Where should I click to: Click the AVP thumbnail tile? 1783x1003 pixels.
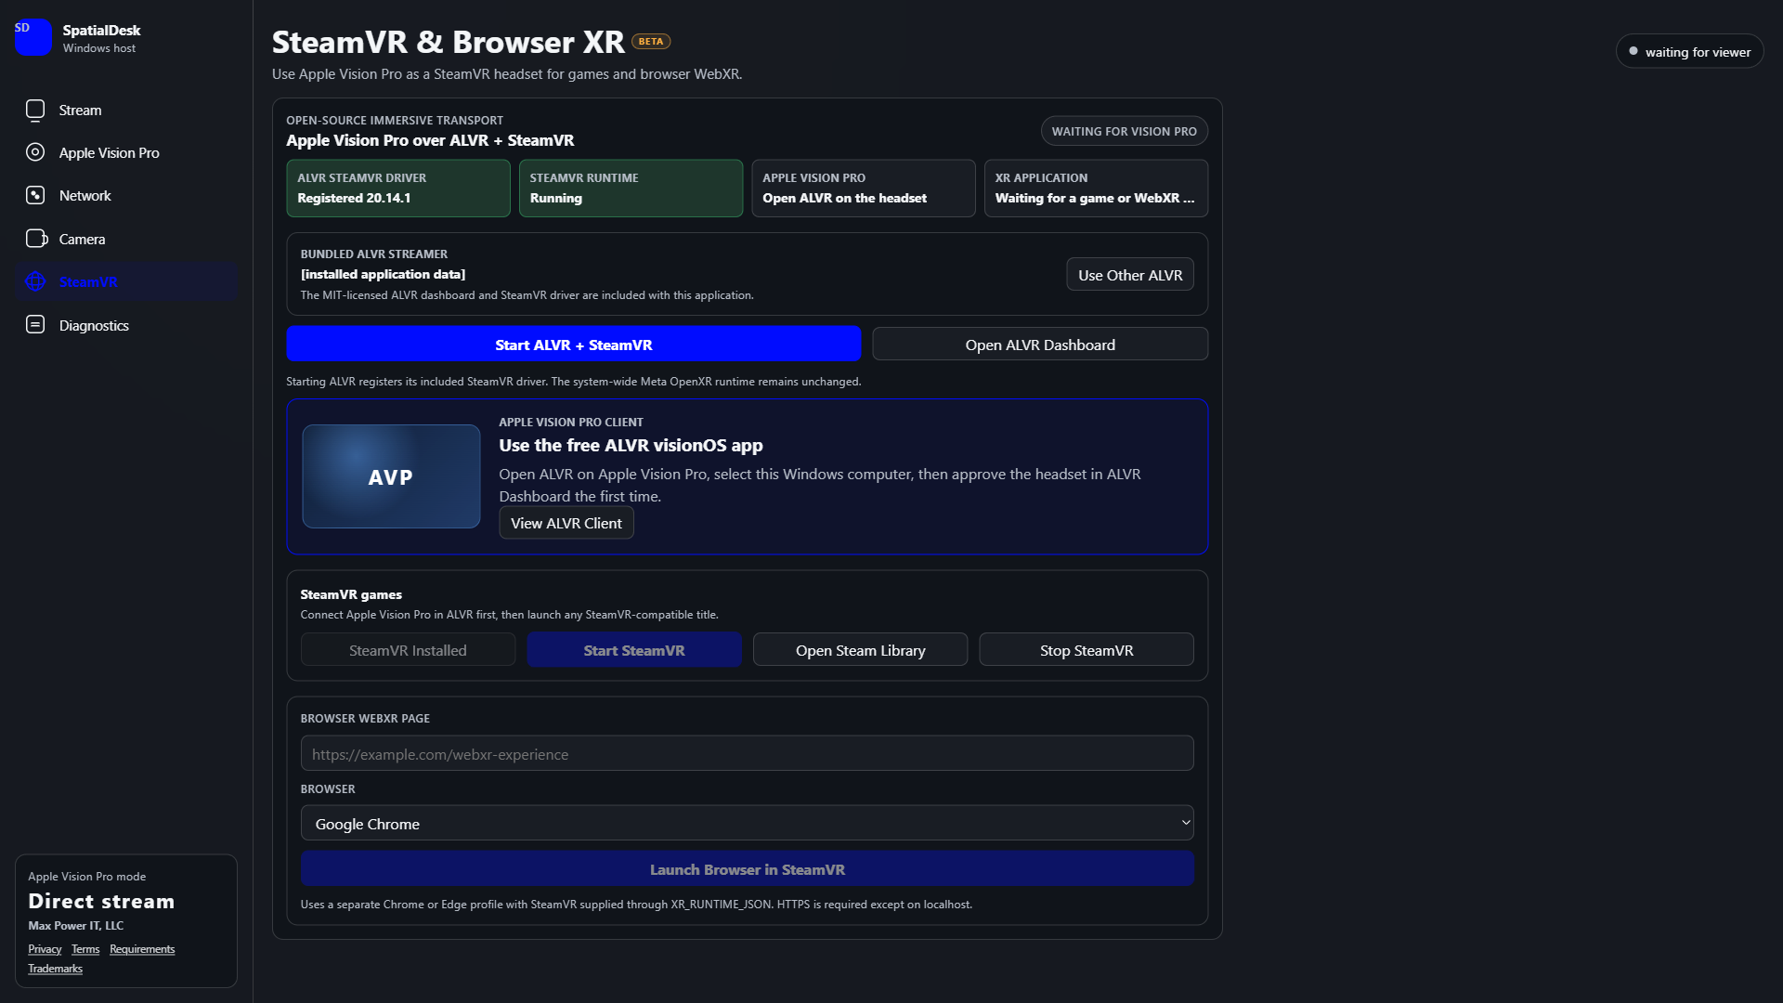click(x=391, y=476)
